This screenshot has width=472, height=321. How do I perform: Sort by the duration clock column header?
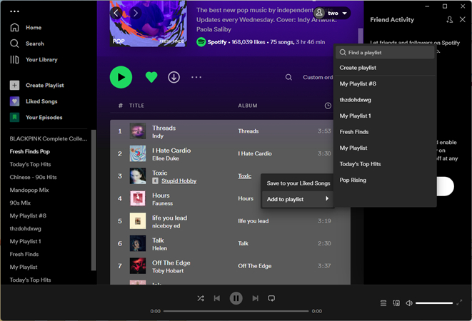tap(328, 106)
